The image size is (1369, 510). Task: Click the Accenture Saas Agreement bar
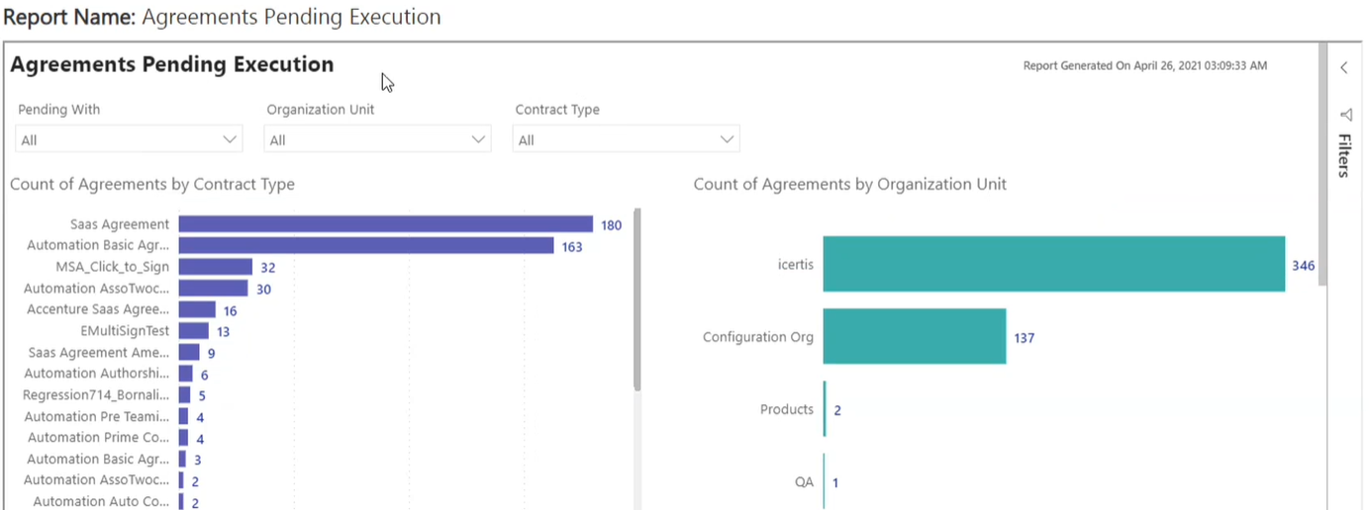coord(196,310)
